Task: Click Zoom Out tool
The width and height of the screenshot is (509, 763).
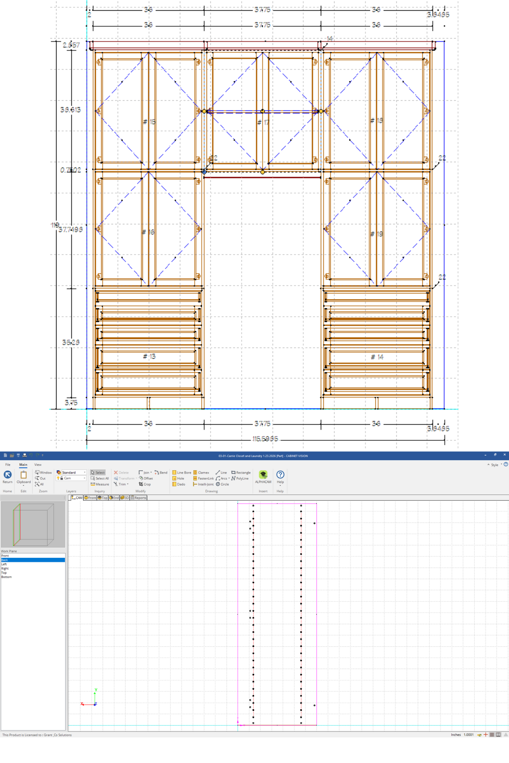Action: pos(40,478)
